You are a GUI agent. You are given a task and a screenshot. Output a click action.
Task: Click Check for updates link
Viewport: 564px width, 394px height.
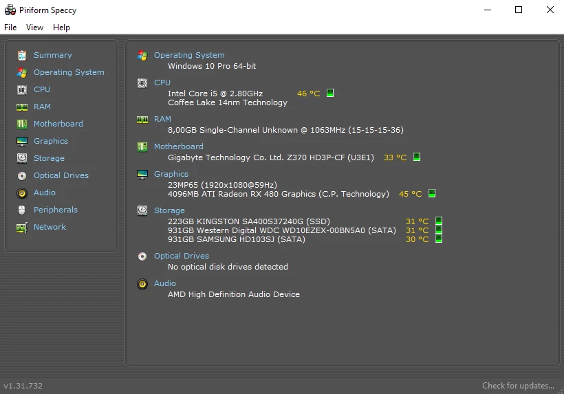tap(519, 386)
